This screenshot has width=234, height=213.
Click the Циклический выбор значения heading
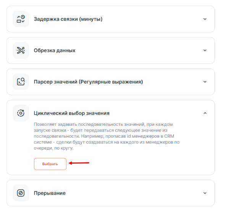pos(72,113)
